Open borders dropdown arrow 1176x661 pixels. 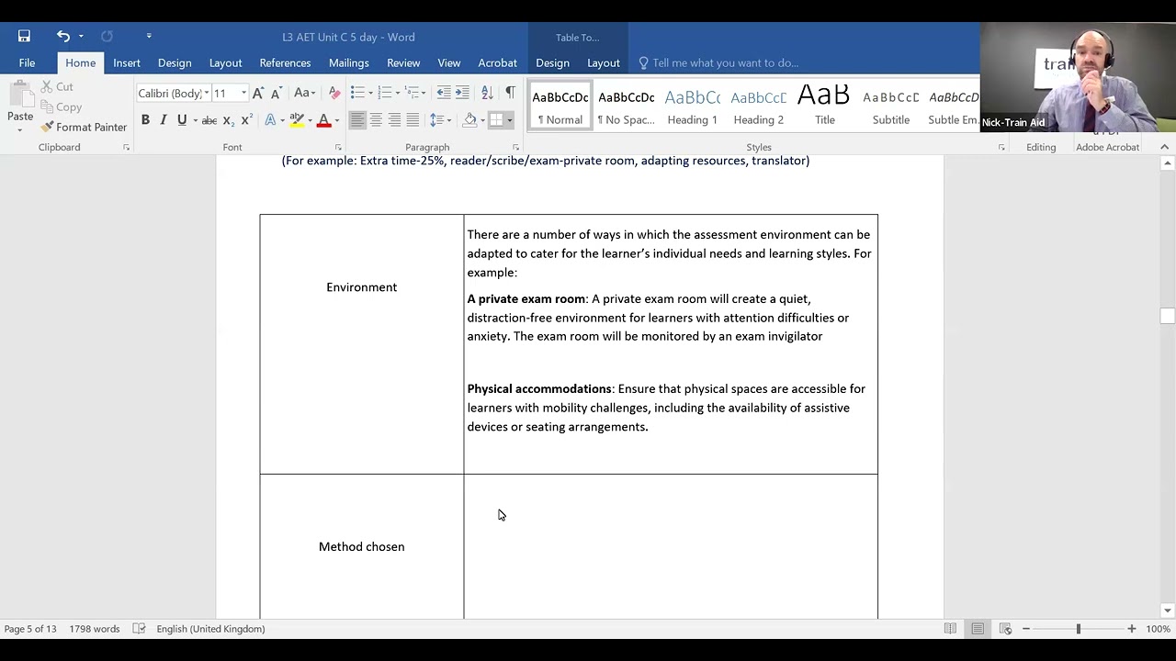[x=510, y=120]
